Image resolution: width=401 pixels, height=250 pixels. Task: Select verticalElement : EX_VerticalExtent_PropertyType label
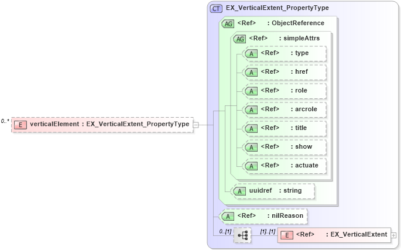pos(109,124)
